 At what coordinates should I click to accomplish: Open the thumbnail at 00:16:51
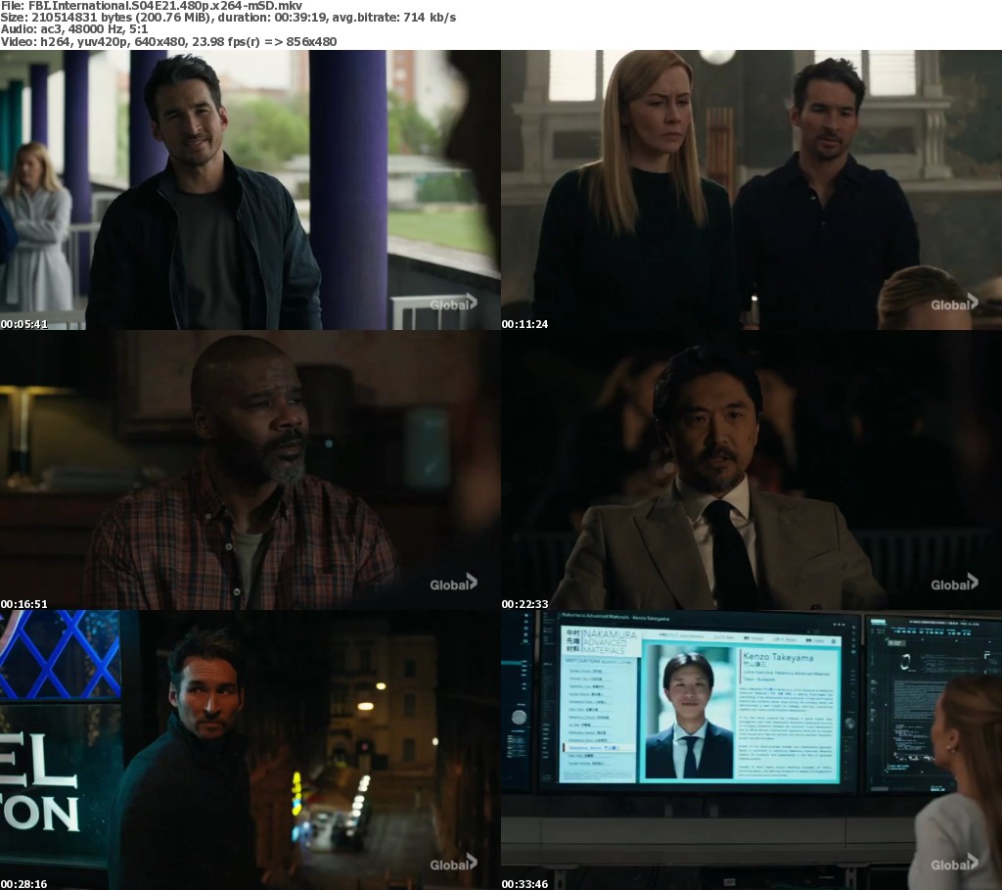[x=250, y=470]
